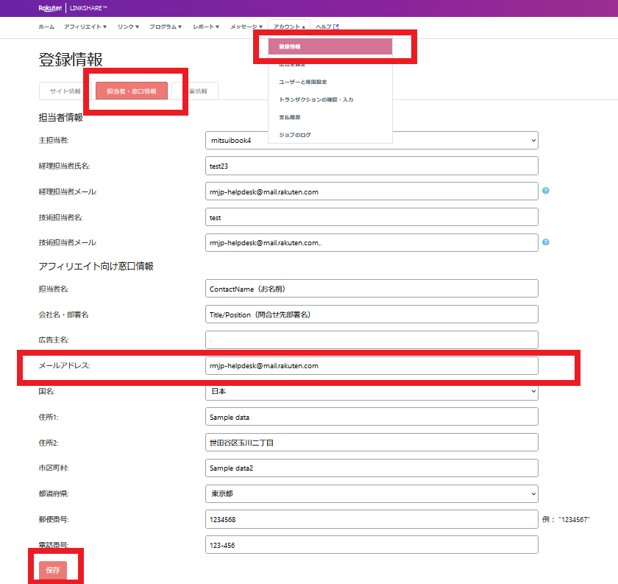Focus the 郵便番号 postal code field
The image size is (618, 584).
point(372,519)
